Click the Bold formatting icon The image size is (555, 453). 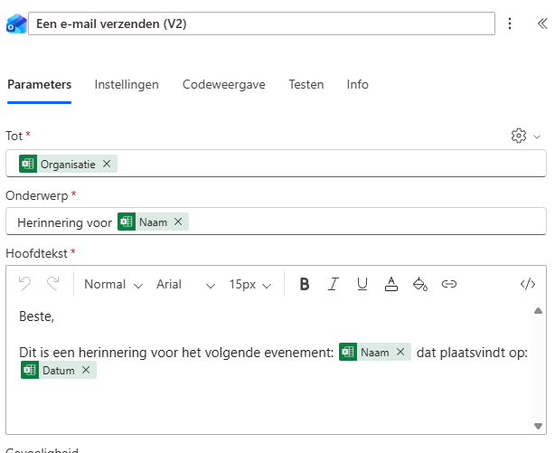tap(305, 284)
